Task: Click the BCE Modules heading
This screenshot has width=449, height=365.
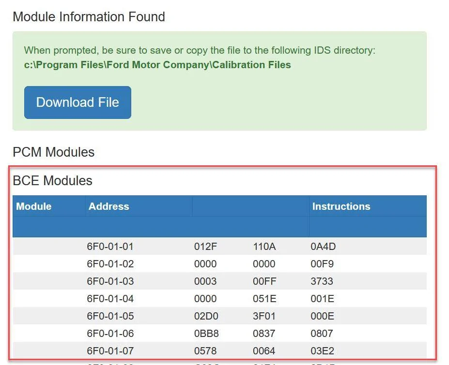Action: (52, 181)
